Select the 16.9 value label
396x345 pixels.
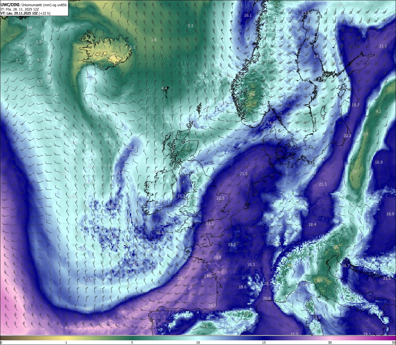[x=379, y=162]
